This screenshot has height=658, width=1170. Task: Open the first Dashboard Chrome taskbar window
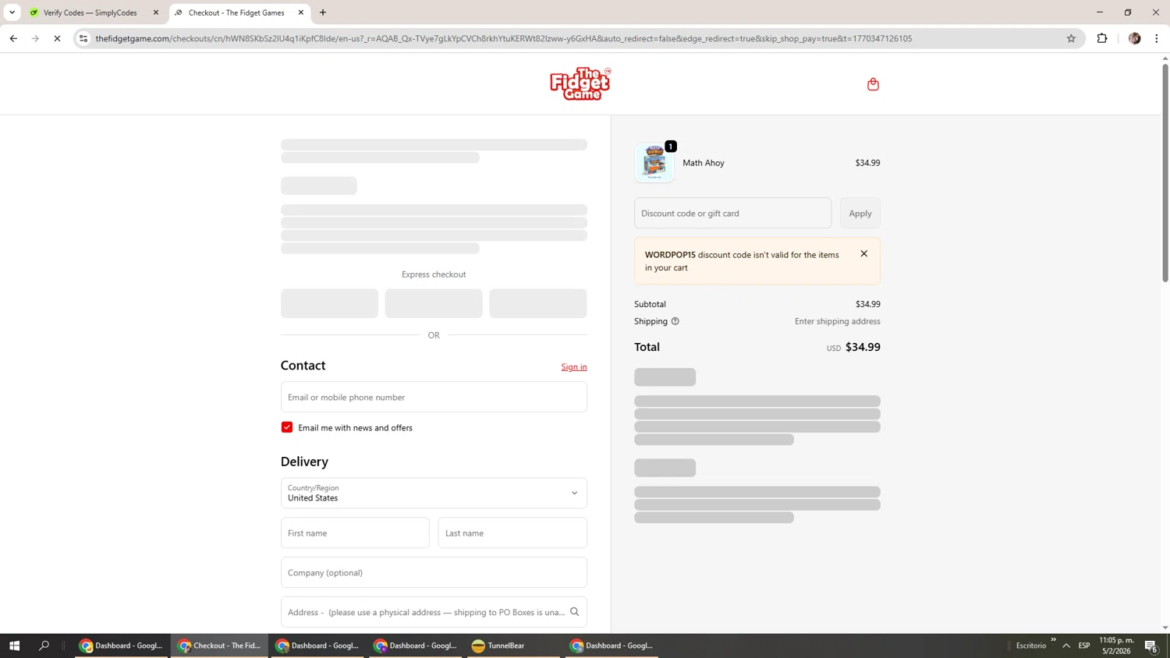121,646
